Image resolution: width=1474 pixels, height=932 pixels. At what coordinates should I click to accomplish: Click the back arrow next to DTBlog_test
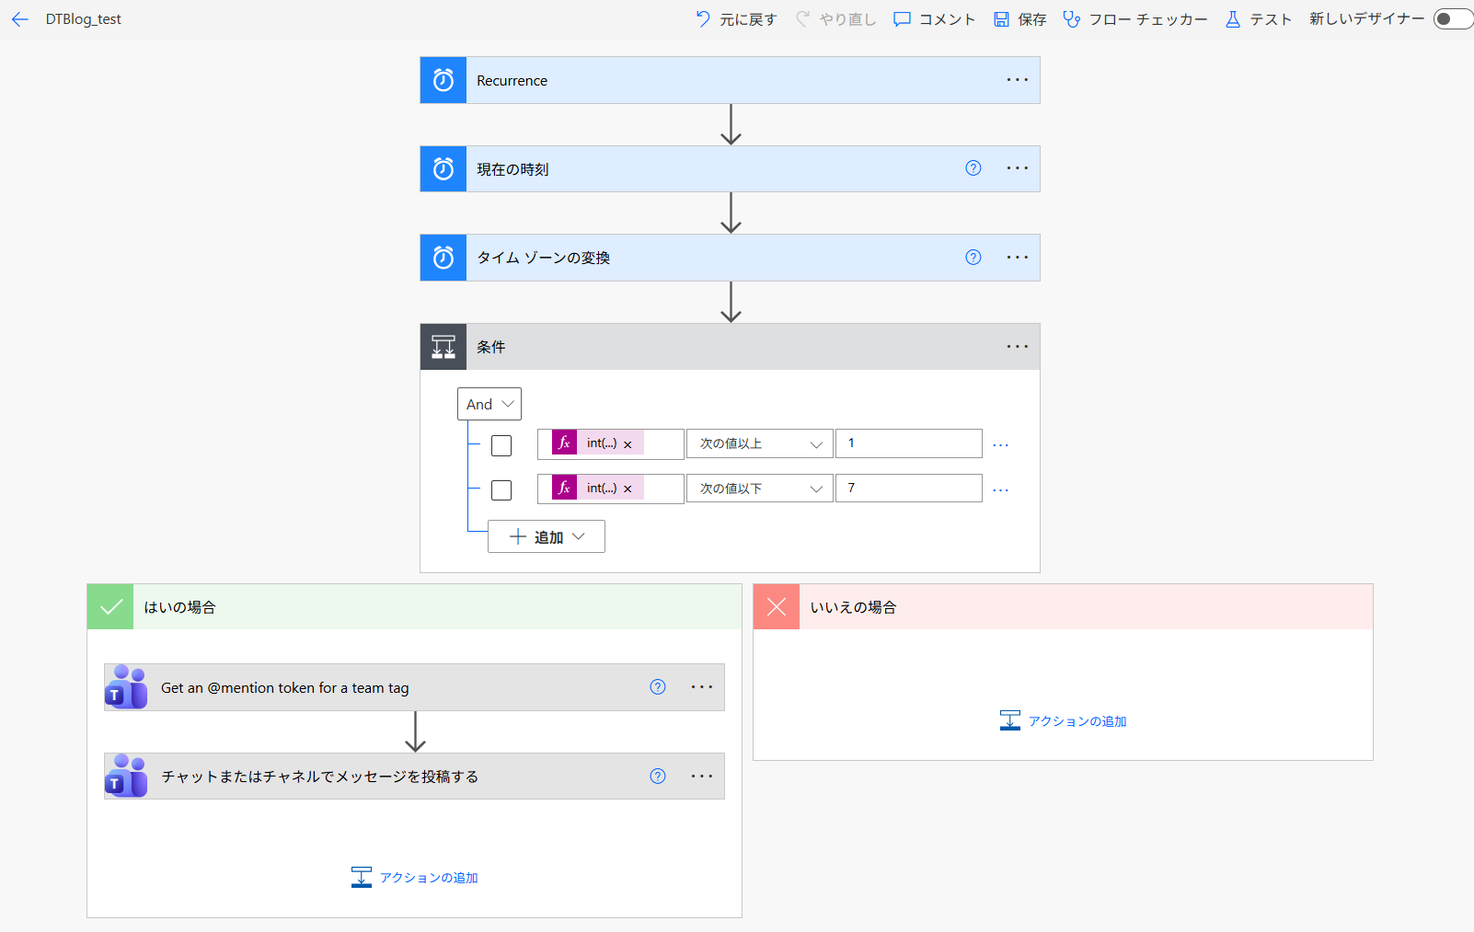[x=20, y=19]
